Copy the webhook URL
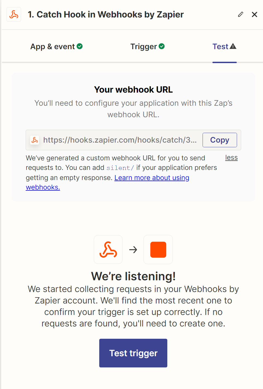This screenshot has width=263, height=389. coord(220,140)
